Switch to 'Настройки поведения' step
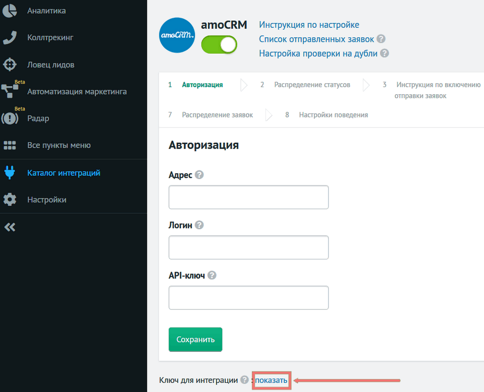Viewport: 484px width, 392px height. coord(333,115)
